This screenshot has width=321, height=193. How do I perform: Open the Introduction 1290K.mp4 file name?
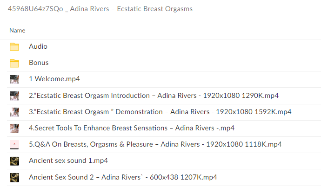pos(154,96)
